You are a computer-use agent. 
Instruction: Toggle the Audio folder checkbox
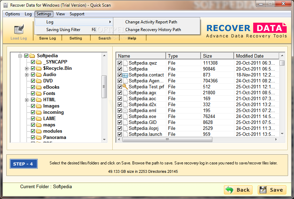(x=33, y=74)
